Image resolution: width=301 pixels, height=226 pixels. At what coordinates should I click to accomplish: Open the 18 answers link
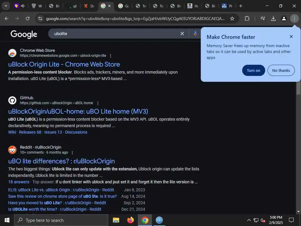[x=19, y=182]
